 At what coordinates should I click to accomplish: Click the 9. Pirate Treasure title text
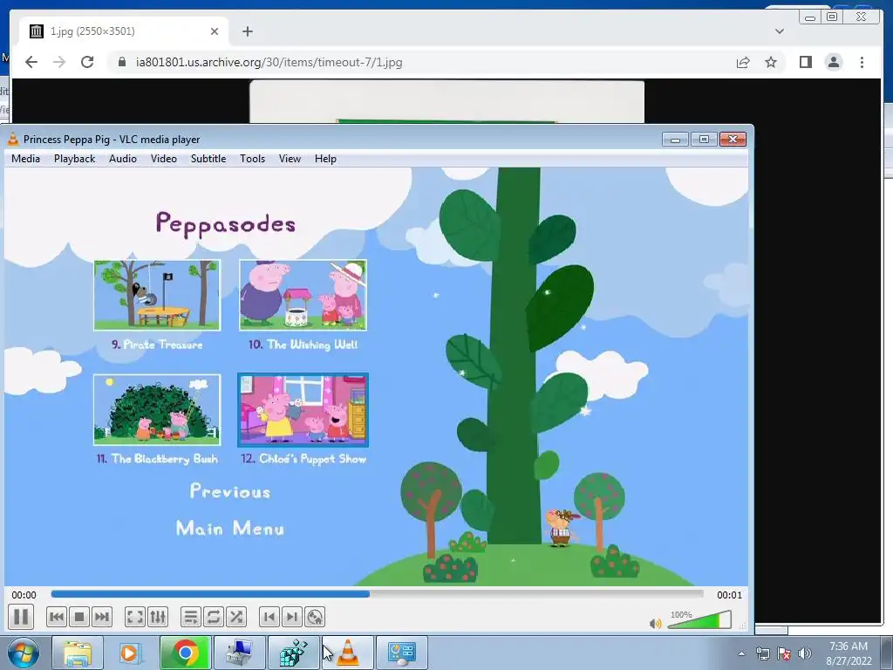coord(157,344)
